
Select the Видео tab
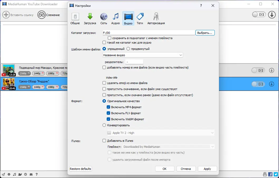128,18
